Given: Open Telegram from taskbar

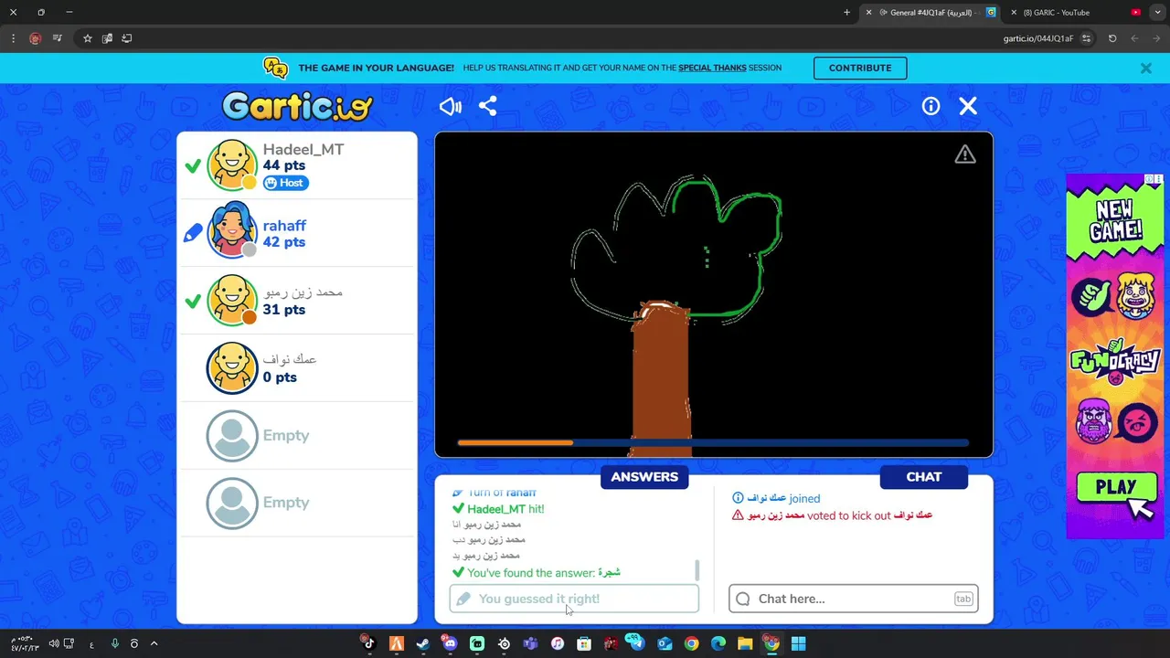Looking at the screenshot, I should [637, 643].
